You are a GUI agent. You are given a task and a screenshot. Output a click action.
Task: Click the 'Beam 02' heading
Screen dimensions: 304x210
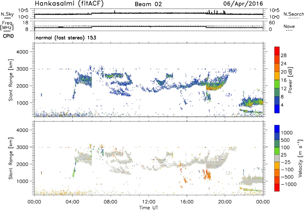(148, 4)
